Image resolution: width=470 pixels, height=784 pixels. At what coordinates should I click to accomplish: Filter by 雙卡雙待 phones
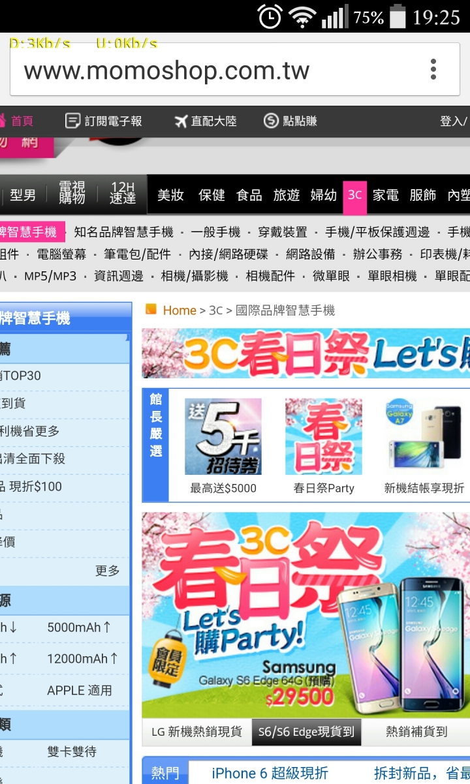pos(72,752)
